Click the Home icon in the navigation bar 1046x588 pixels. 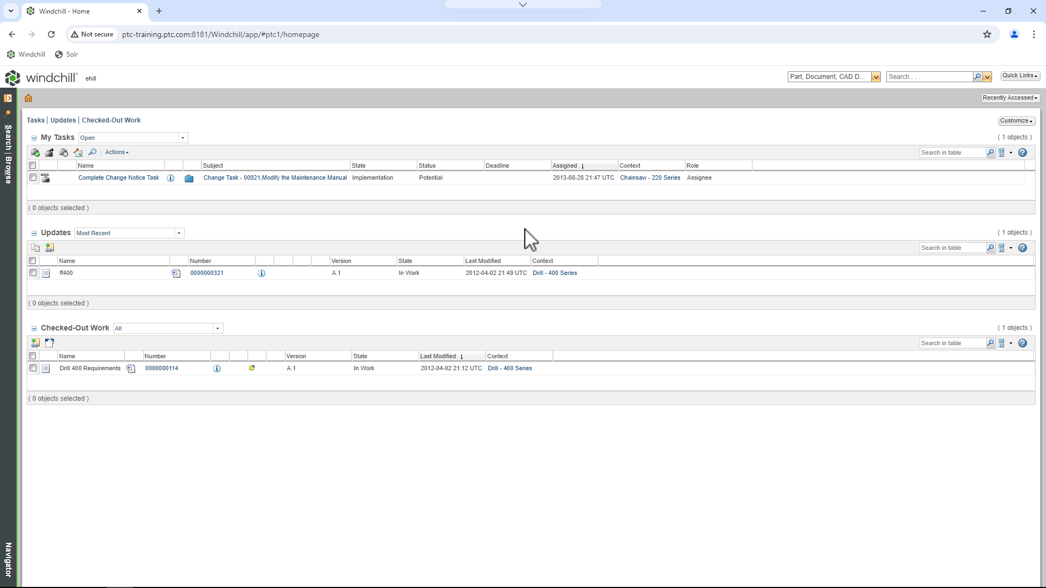(x=28, y=99)
